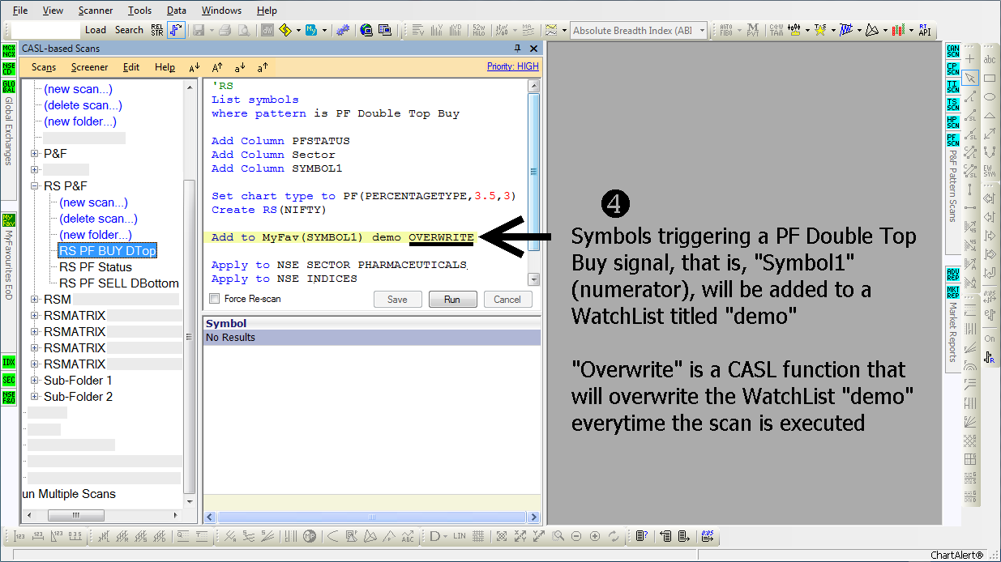Click the D periodicity icon in bottom toolbar
Viewport: 1001px width, 562px height.
[x=434, y=536]
